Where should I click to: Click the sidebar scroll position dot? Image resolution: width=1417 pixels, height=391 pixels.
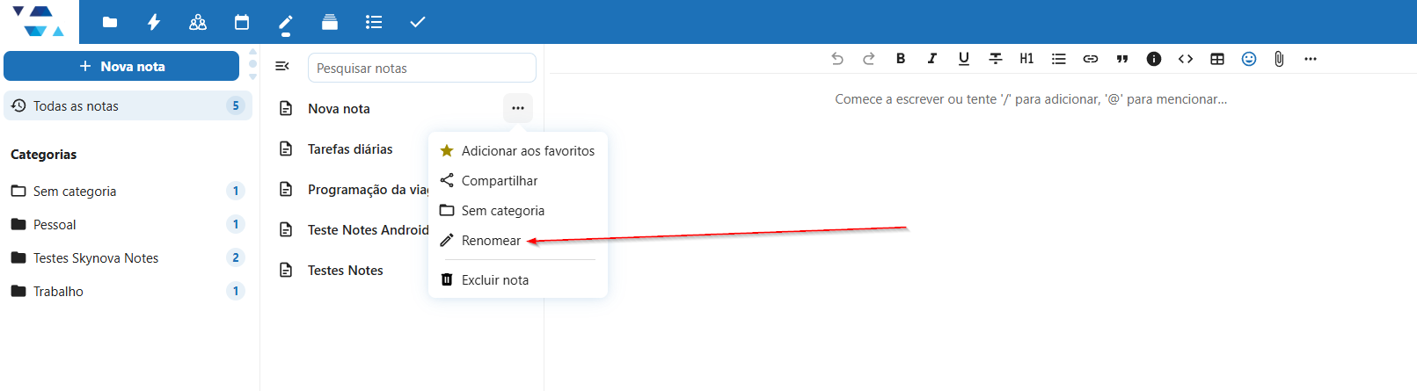click(253, 64)
